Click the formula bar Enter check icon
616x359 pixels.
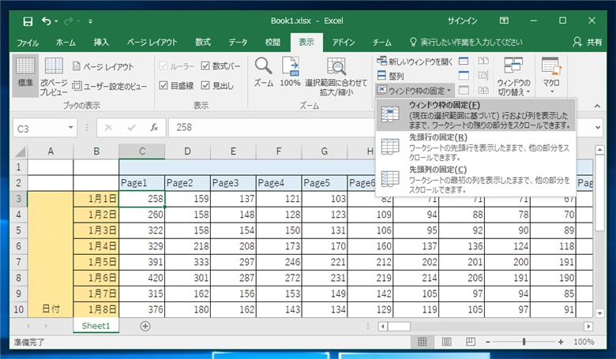click(x=132, y=128)
